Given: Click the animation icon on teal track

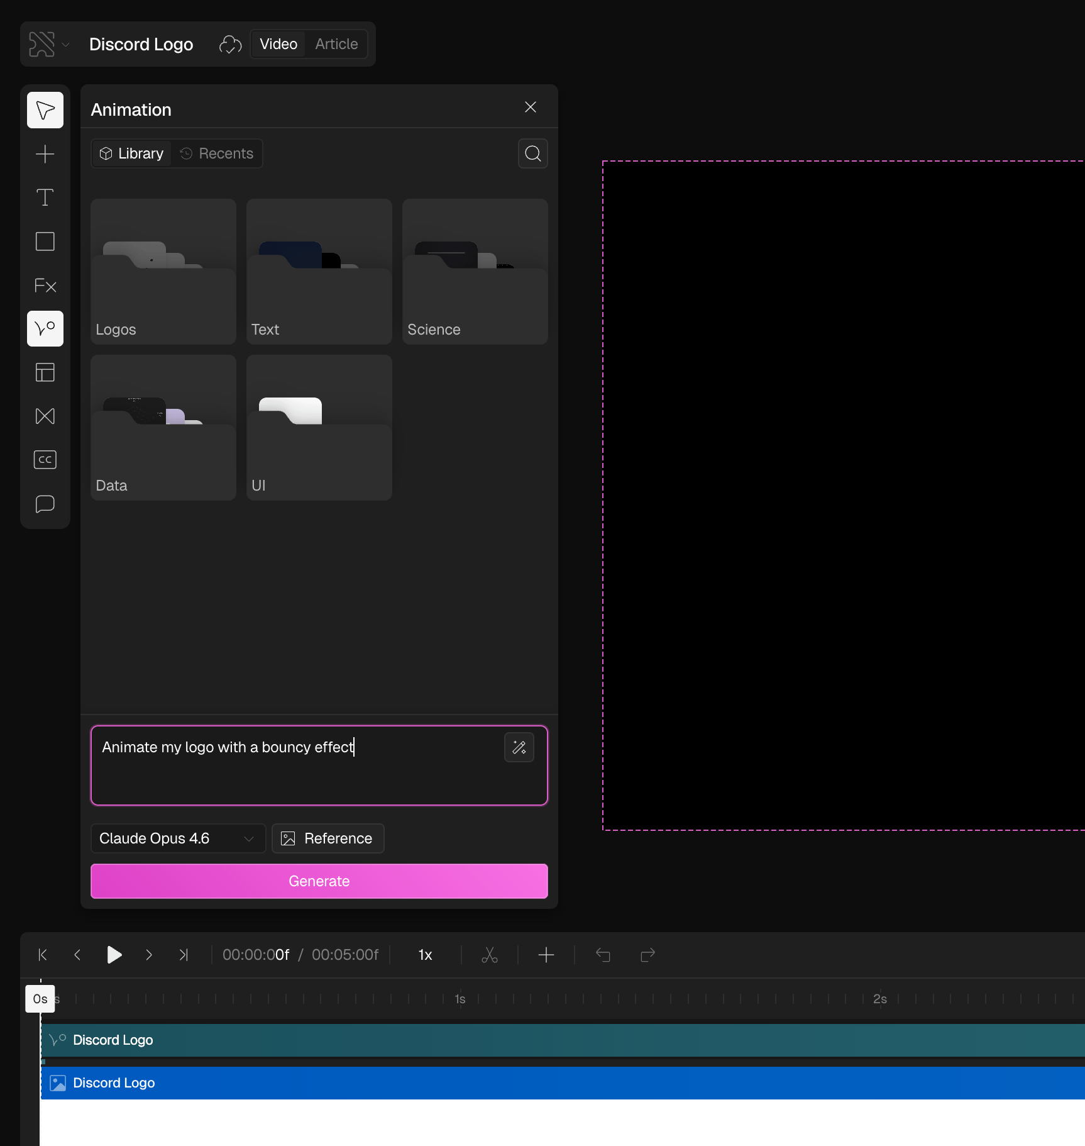Looking at the screenshot, I should point(58,1040).
